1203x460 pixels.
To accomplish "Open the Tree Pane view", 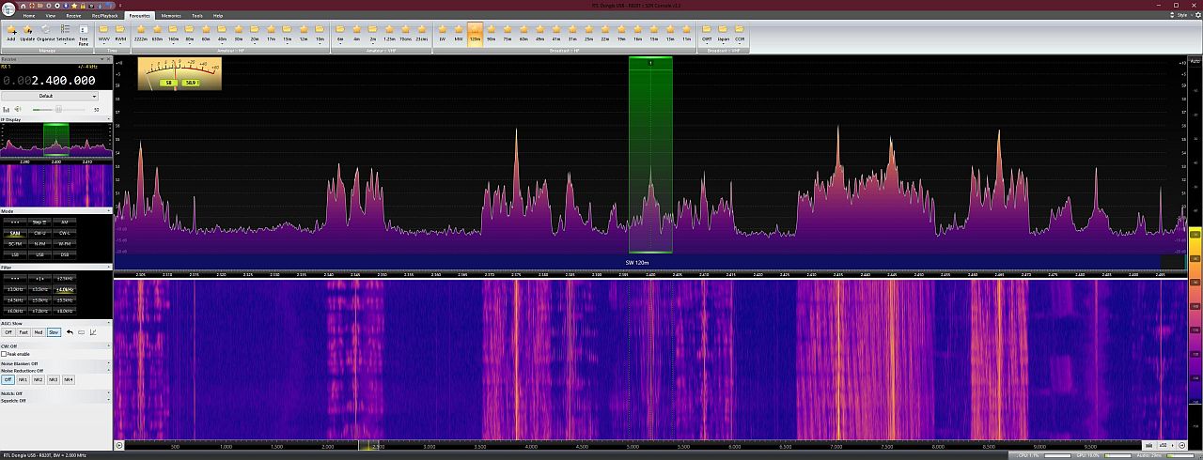I will pos(84,34).
